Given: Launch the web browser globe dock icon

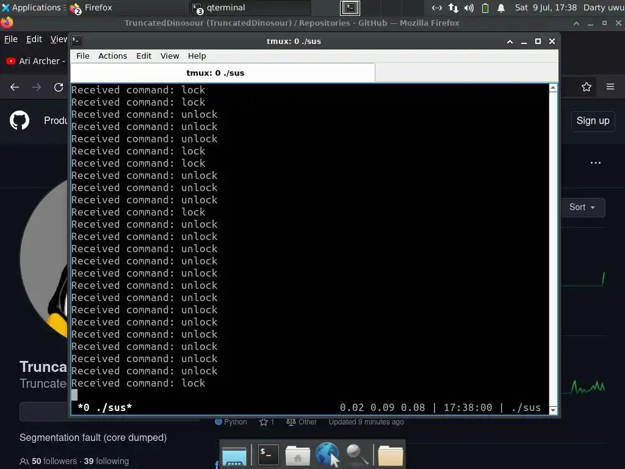Looking at the screenshot, I should 327,454.
